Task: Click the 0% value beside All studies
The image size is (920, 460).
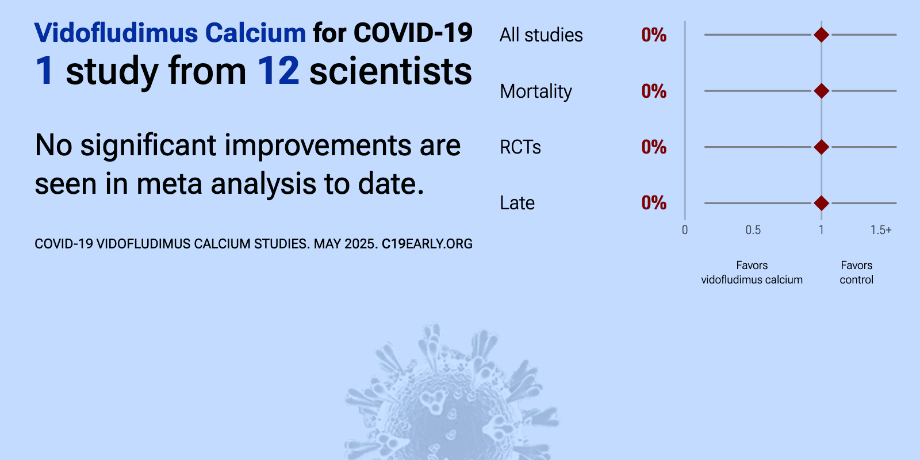Action: click(x=654, y=35)
